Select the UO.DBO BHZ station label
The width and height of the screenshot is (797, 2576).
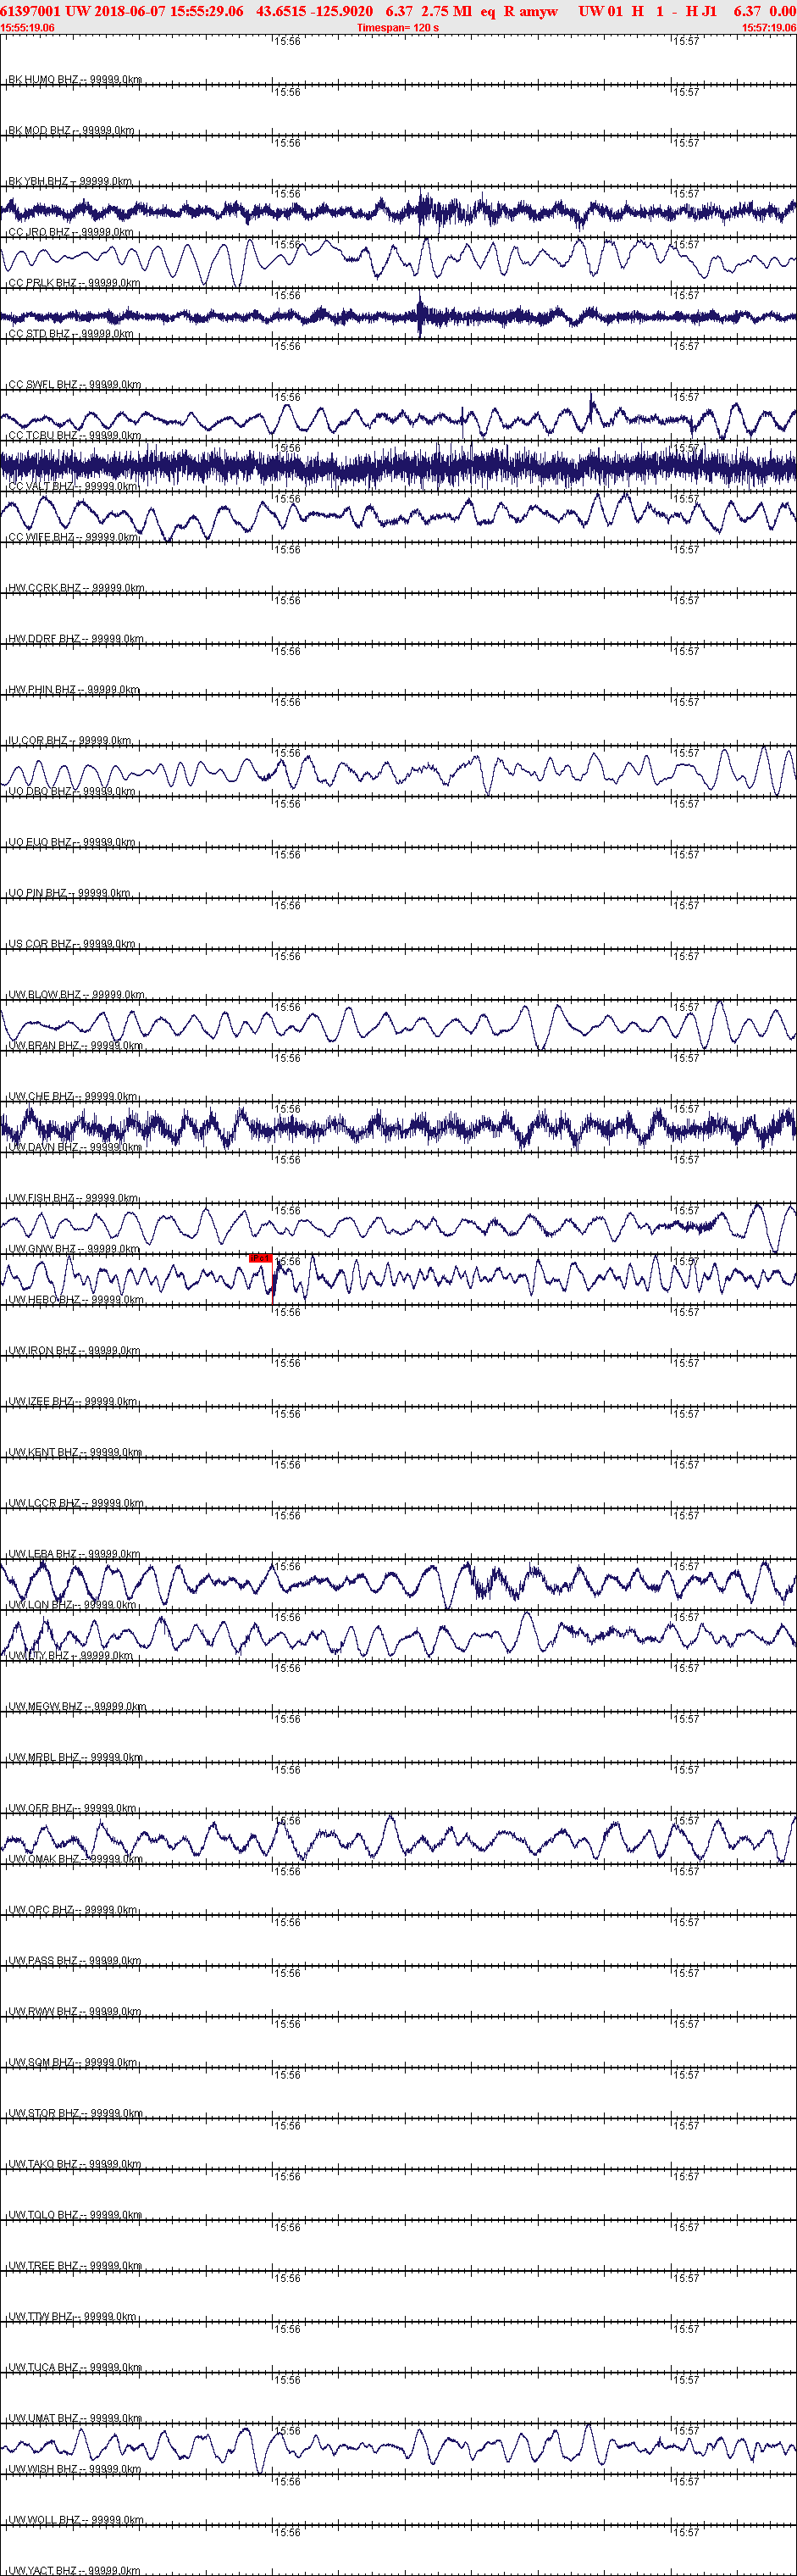[x=72, y=792]
